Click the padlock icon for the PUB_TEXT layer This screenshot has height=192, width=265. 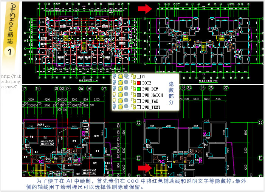133,107
